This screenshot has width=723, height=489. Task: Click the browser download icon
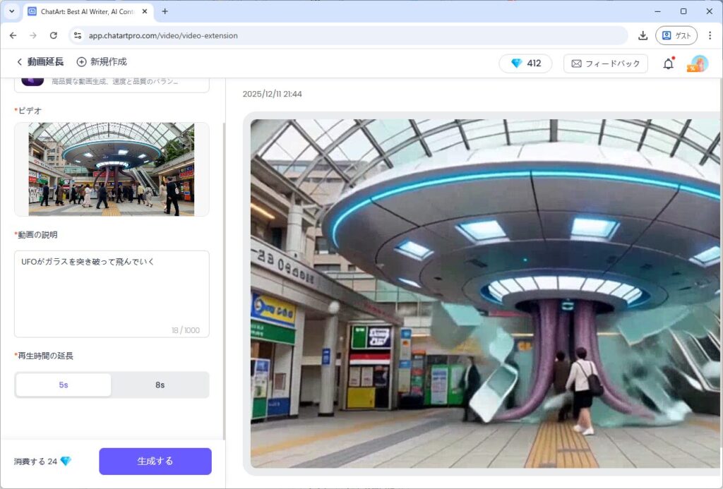pyautogui.click(x=643, y=35)
